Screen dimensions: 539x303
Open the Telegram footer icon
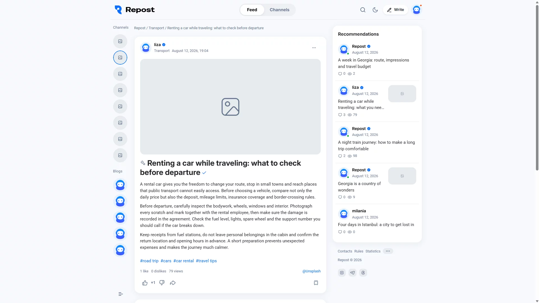point(352,273)
